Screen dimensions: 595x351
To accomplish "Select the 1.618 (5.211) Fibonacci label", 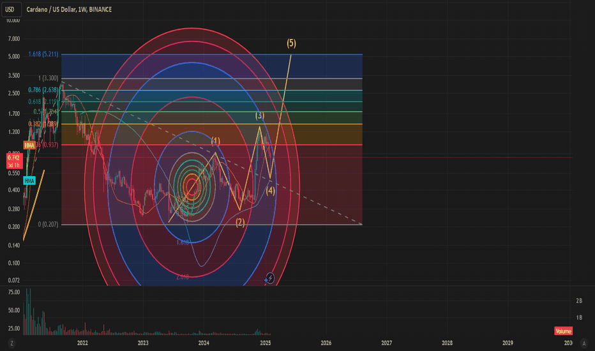I will coord(43,54).
